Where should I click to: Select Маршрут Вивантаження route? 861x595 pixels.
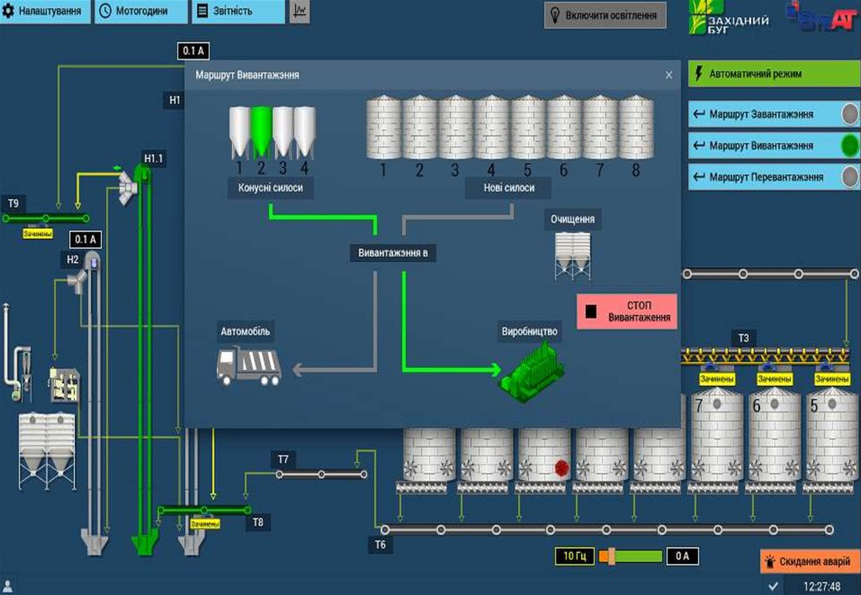(x=774, y=145)
